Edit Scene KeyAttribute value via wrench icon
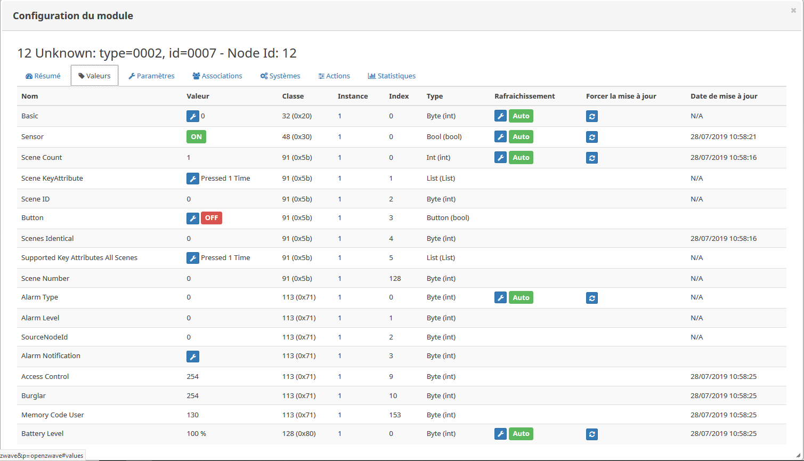804x461 pixels. point(193,179)
